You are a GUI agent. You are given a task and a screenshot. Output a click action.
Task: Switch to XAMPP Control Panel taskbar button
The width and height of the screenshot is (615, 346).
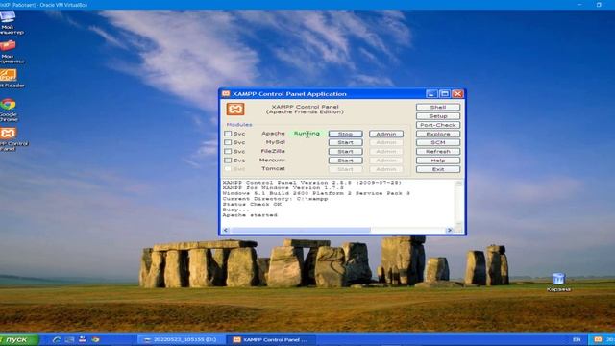(271, 339)
